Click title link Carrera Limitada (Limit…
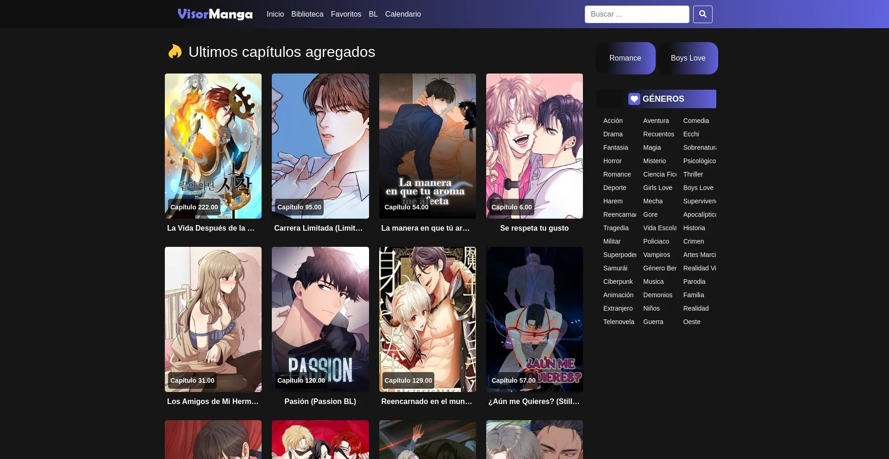This screenshot has width=889, height=459. [x=319, y=228]
